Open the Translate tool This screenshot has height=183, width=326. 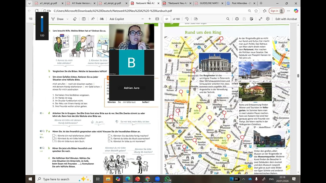point(102,19)
